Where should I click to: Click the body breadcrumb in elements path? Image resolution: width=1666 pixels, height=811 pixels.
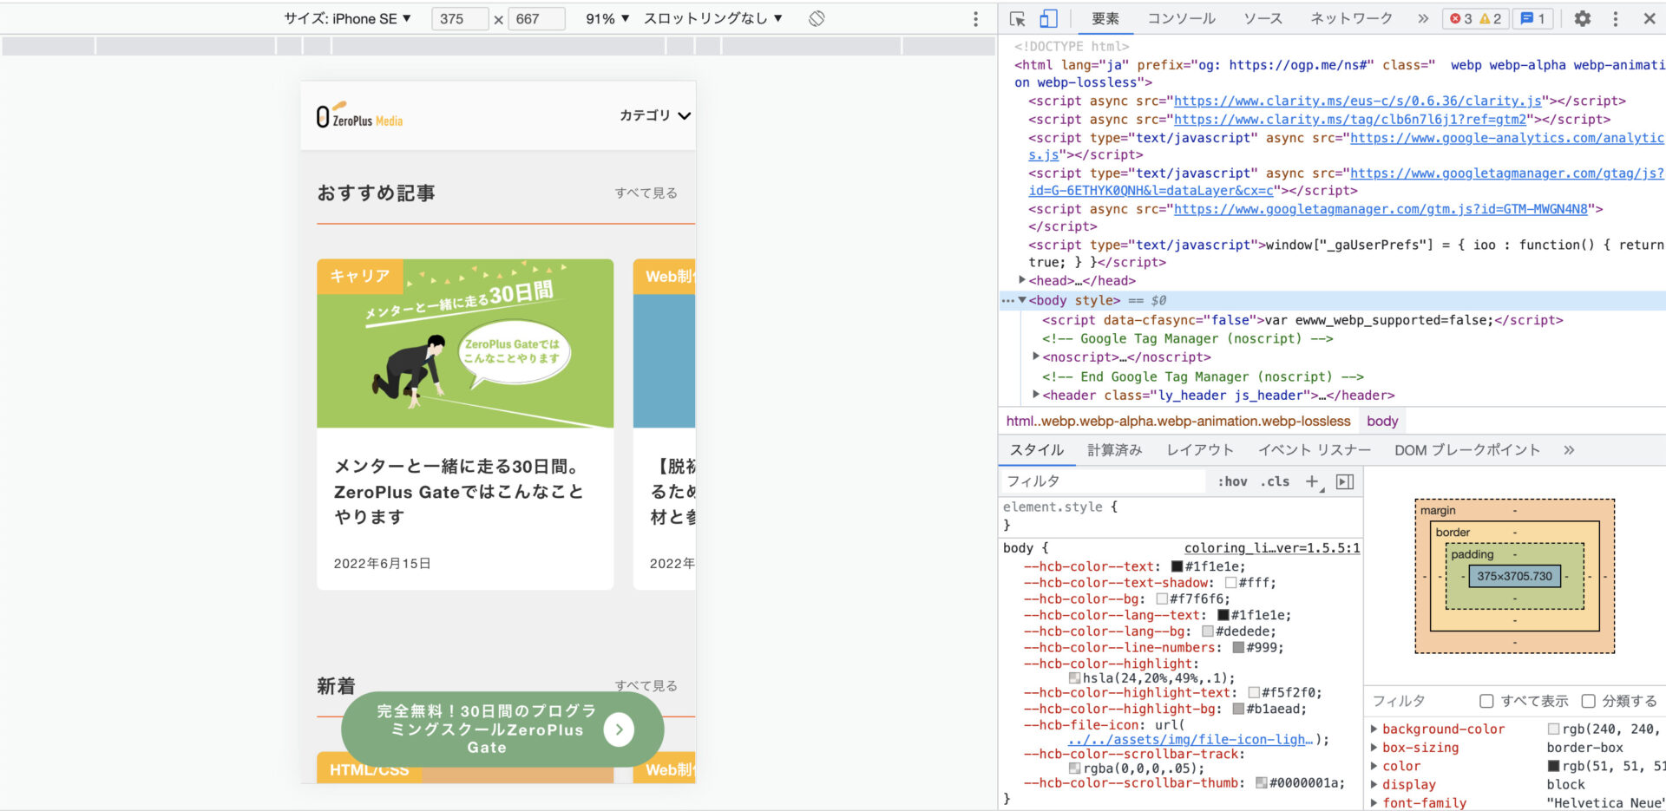[x=1382, y=421]
